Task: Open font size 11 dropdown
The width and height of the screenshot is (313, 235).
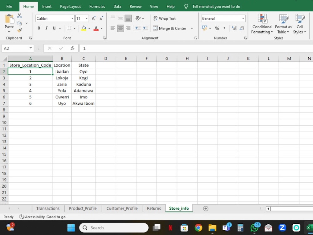Action: (87, 18)
